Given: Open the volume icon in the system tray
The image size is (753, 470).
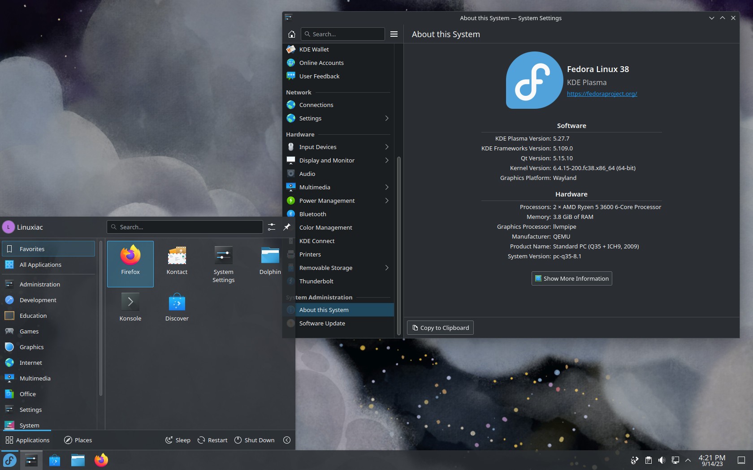Looking at the screenshot, I should 662,460.
